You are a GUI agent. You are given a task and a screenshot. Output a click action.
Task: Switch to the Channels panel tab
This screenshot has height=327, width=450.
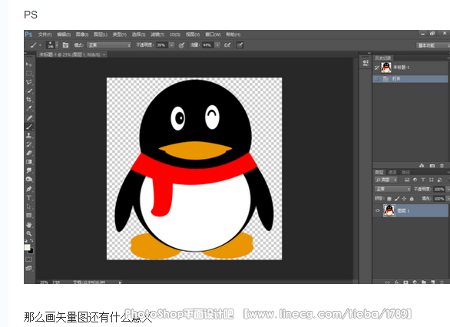[x=392, y=172]
